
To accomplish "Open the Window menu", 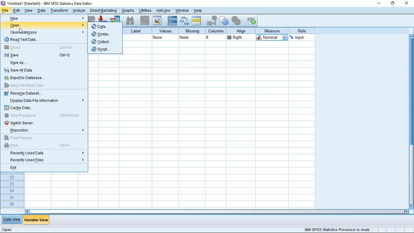I will 182,10.
